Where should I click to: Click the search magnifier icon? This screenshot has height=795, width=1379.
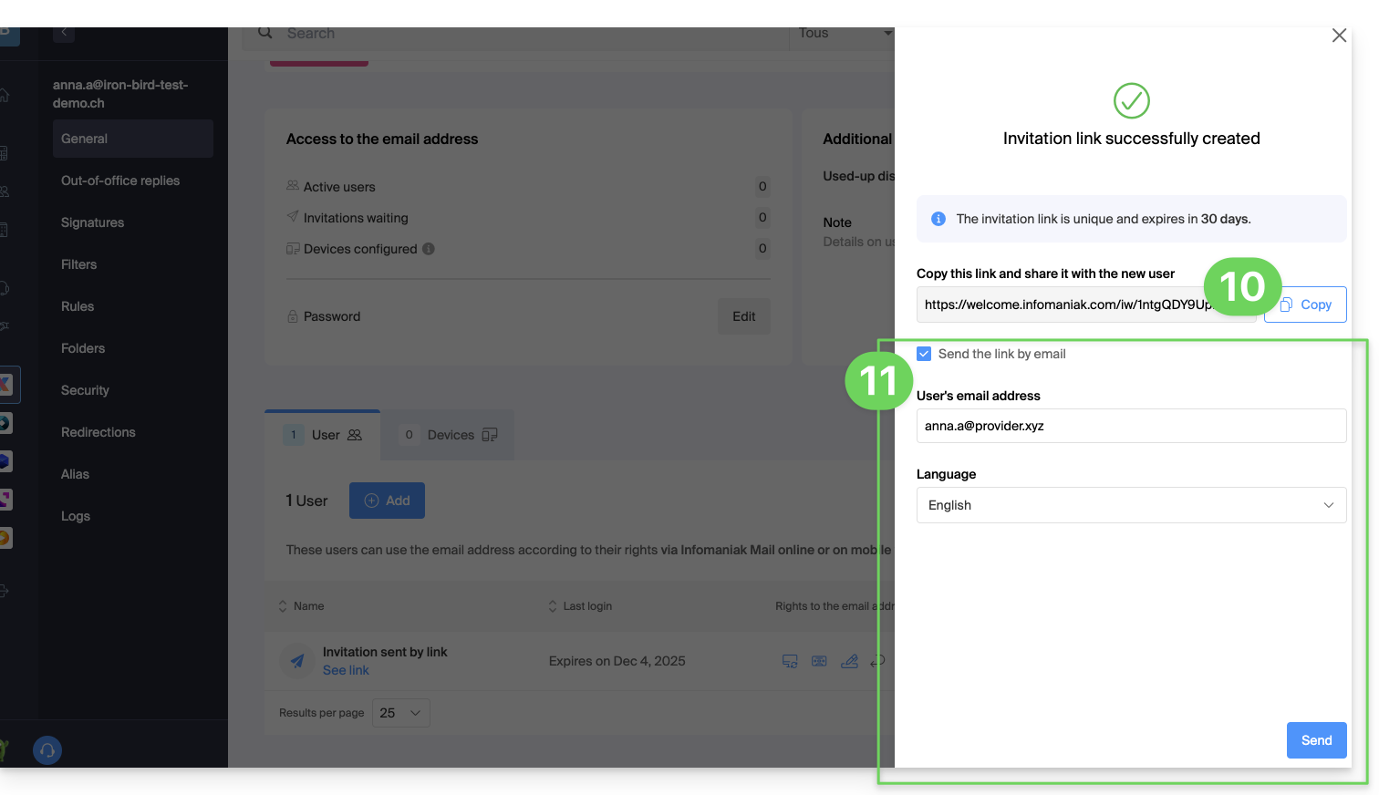[265, 33]
